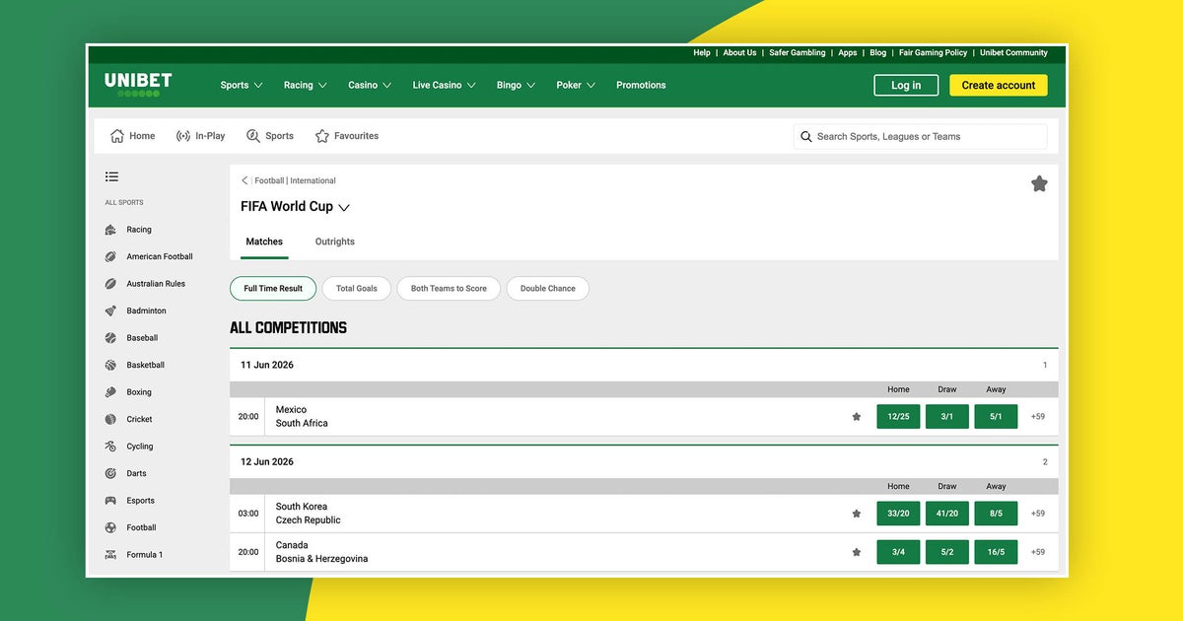Click the Basketball icon in the sidebar
This screenshot has height=621, width=1183.
pos(110,365)
